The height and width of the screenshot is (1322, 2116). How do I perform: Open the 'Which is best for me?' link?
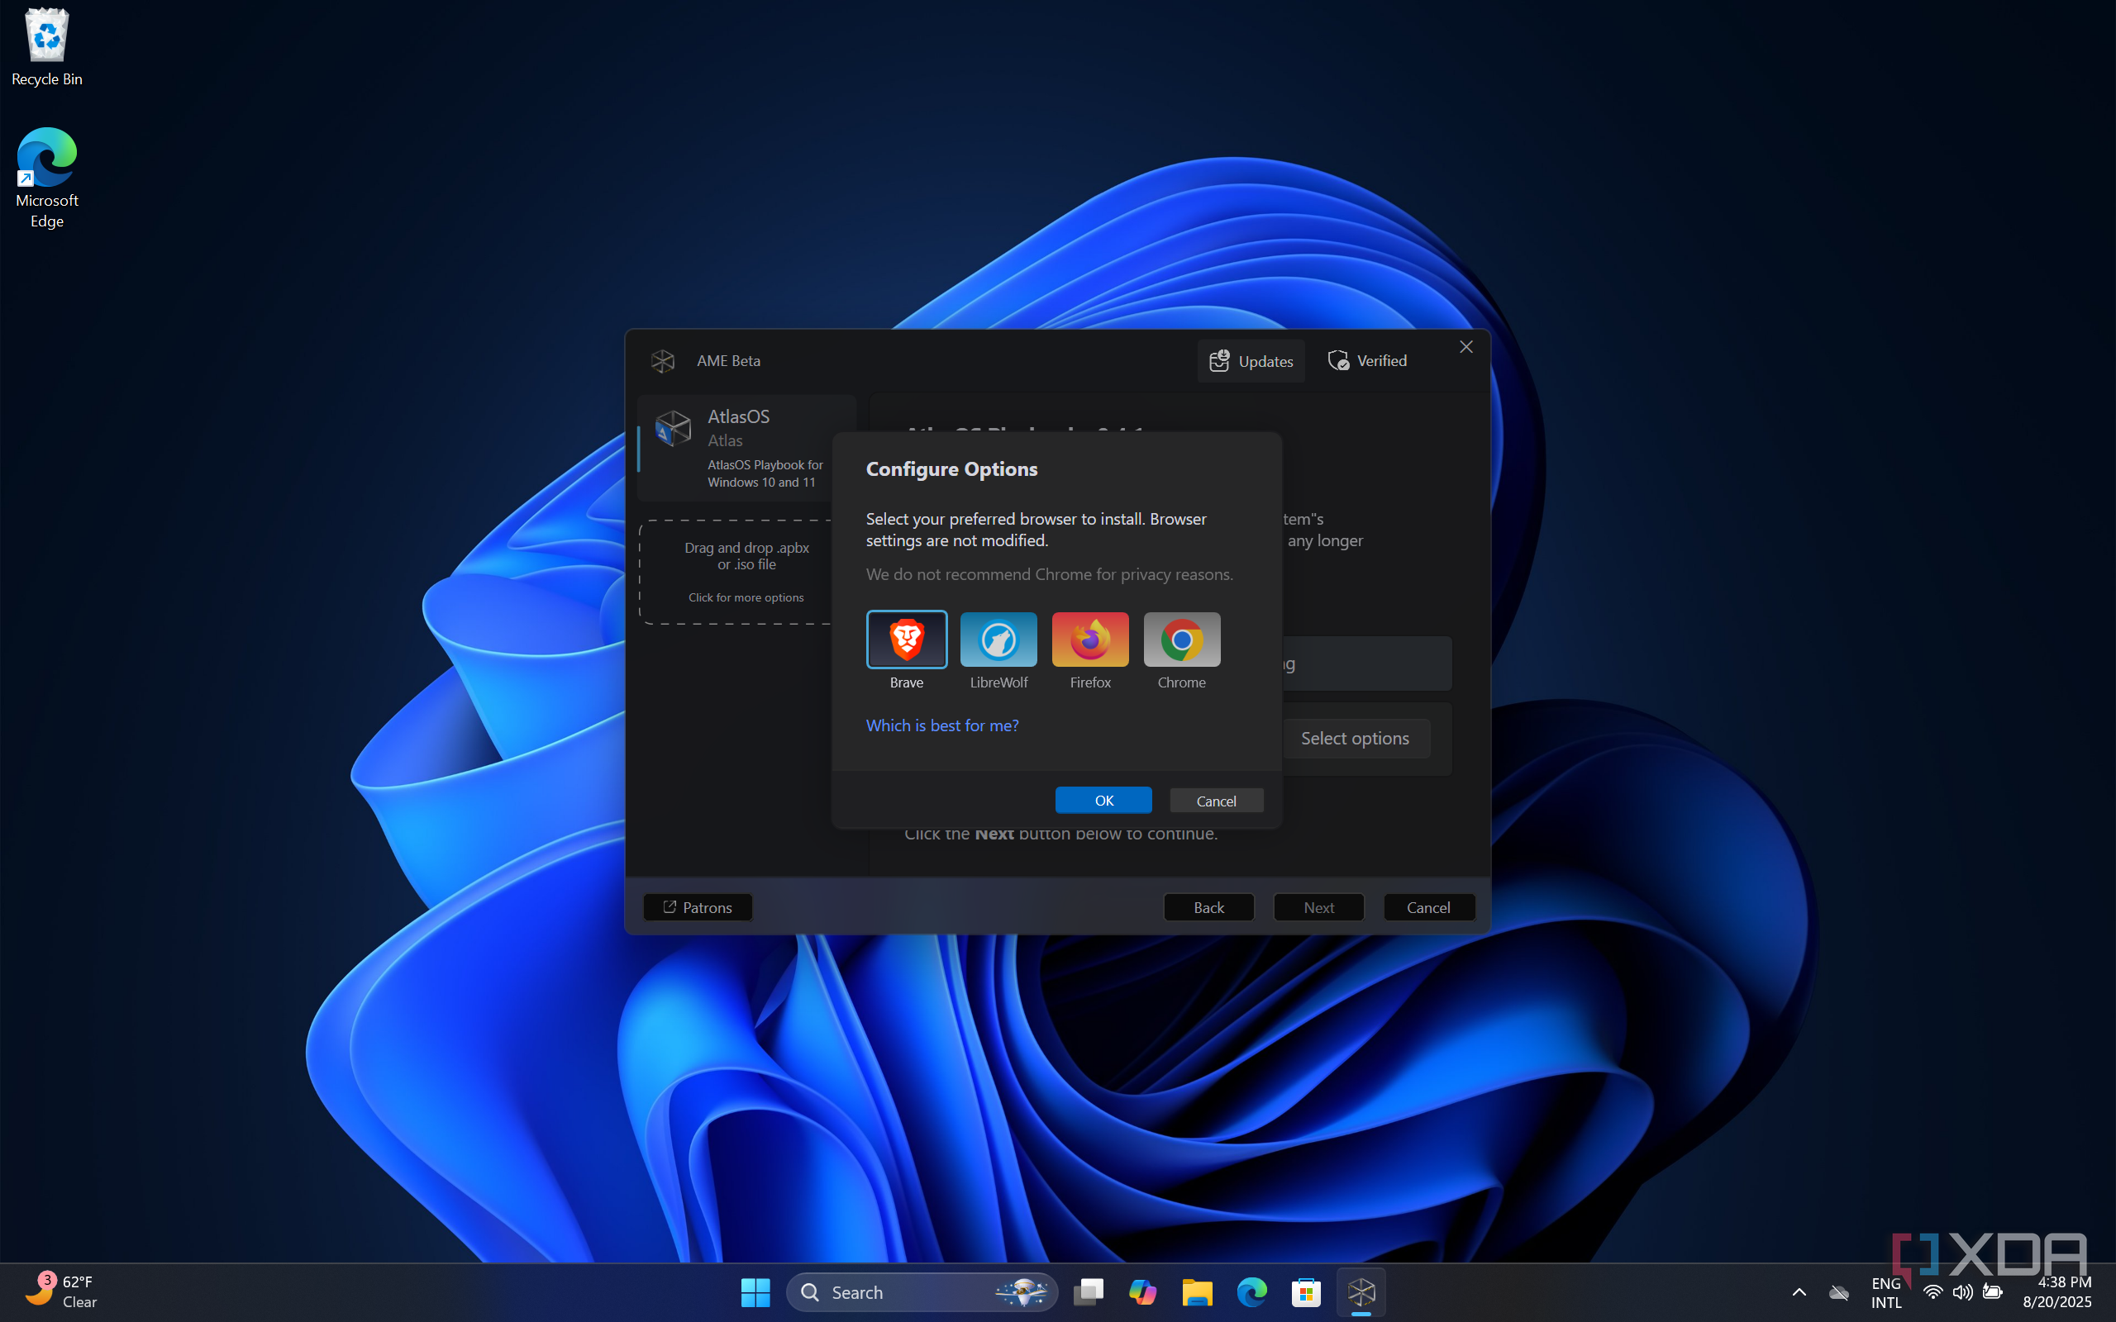coord(941,725)
